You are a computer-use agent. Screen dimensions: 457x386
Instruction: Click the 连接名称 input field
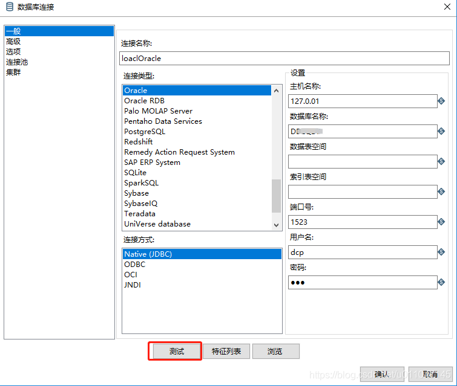coord(284,58)
